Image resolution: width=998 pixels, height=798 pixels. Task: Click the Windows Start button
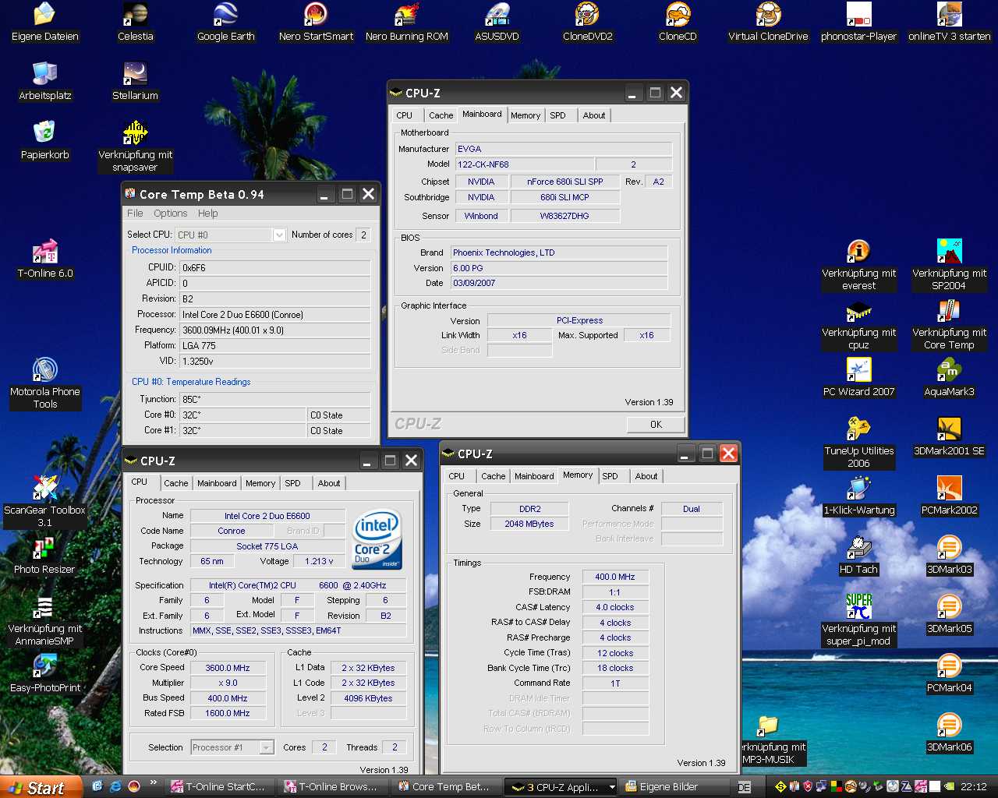click(x=41, y=787)
